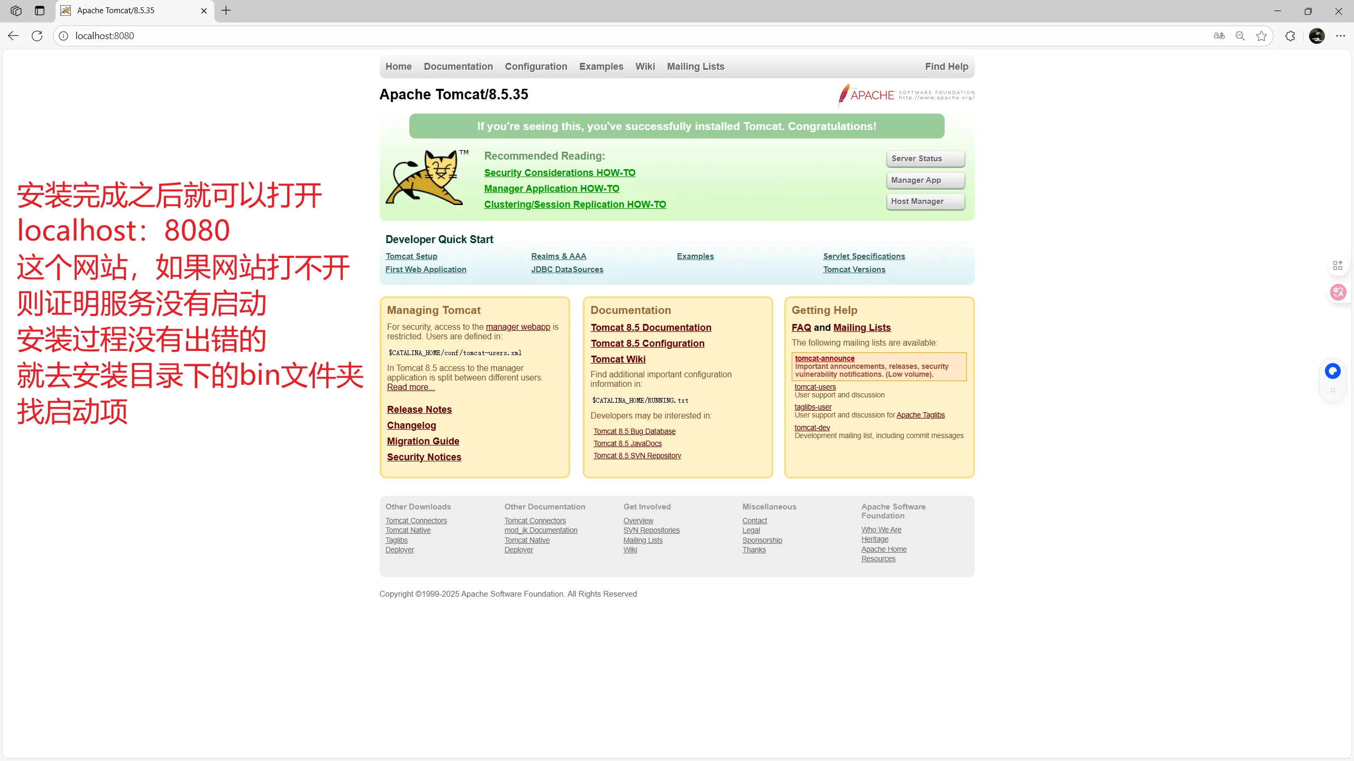1354x761 pixels.
Task: Reload the page with refresh icon
Action: (x=37, y=36)
